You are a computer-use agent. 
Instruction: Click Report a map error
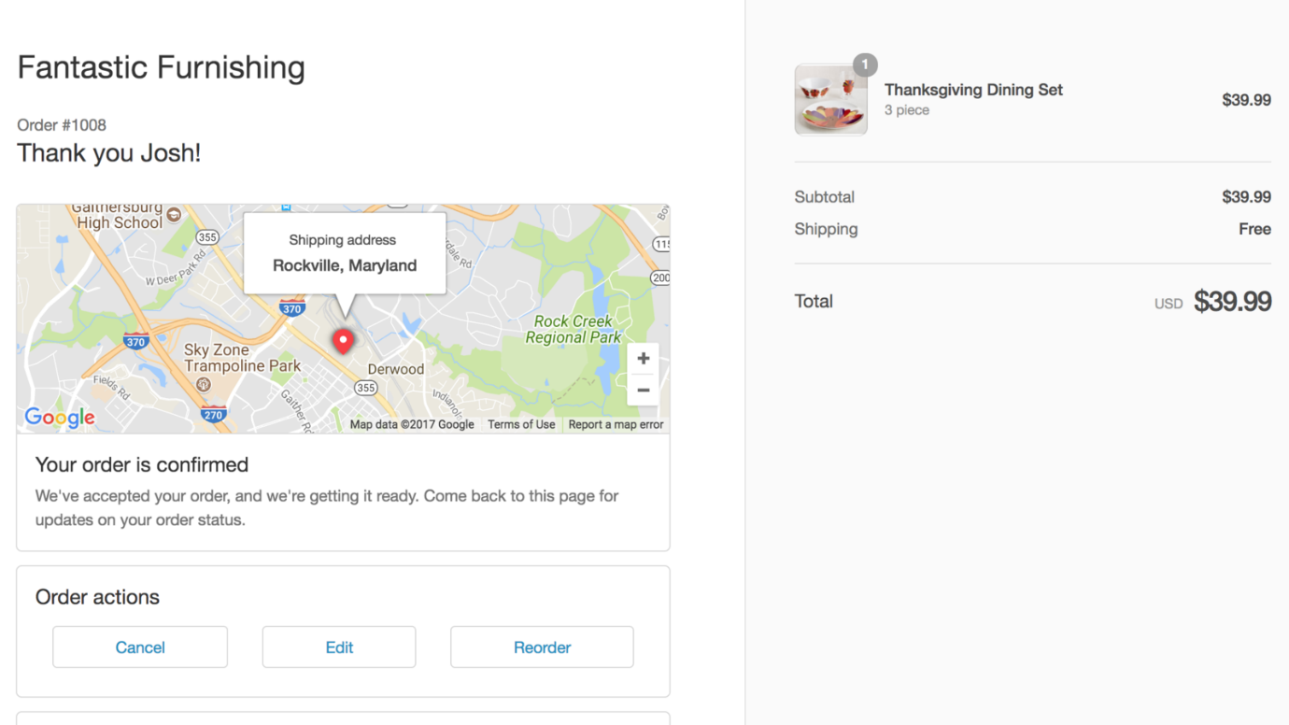point(616,424)
